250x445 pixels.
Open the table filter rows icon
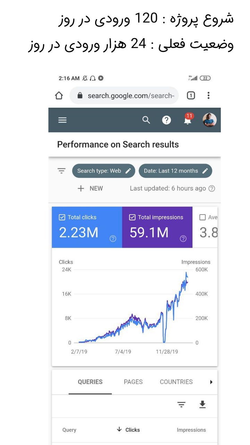click(181, 404)
